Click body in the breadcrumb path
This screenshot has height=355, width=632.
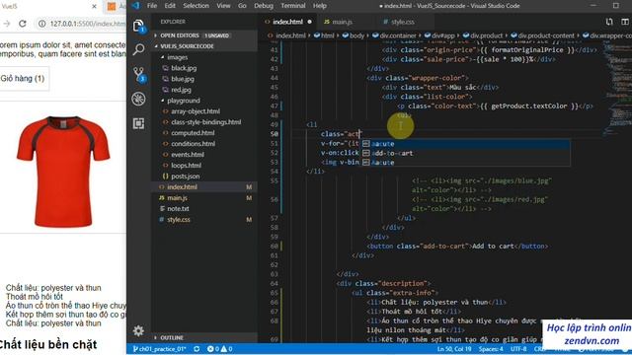(x=356, y=35)
